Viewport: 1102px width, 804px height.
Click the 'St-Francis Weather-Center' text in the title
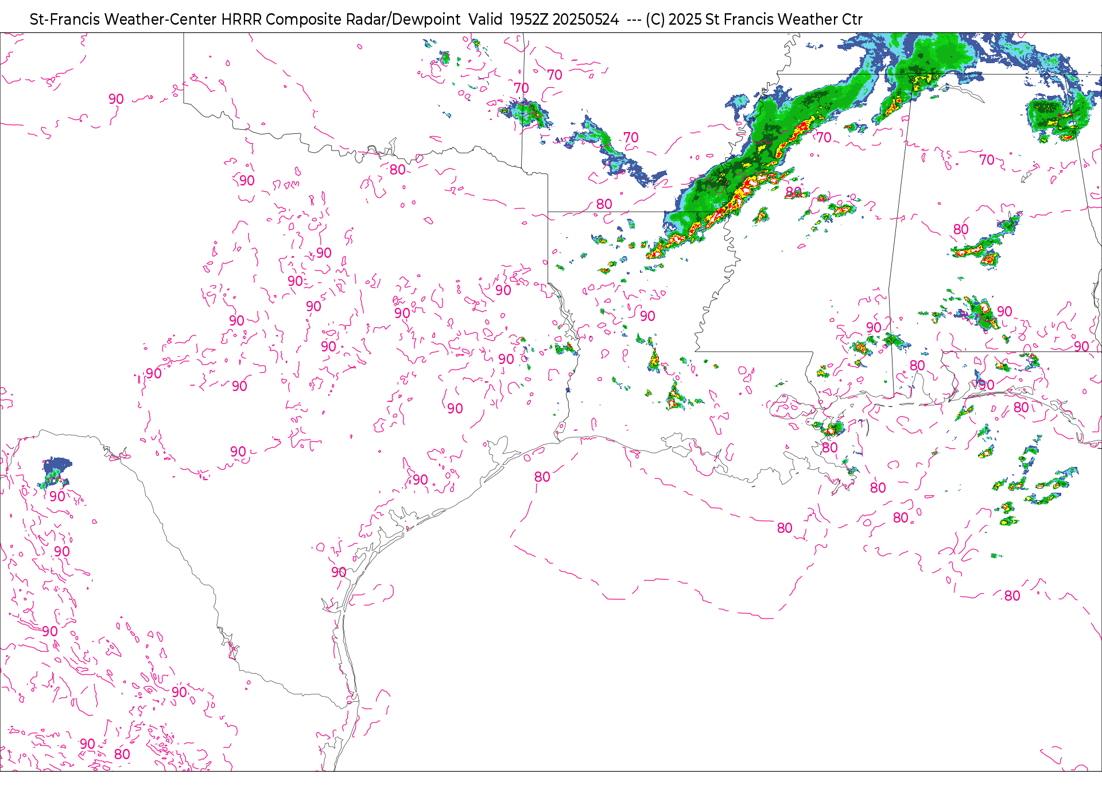123,20
